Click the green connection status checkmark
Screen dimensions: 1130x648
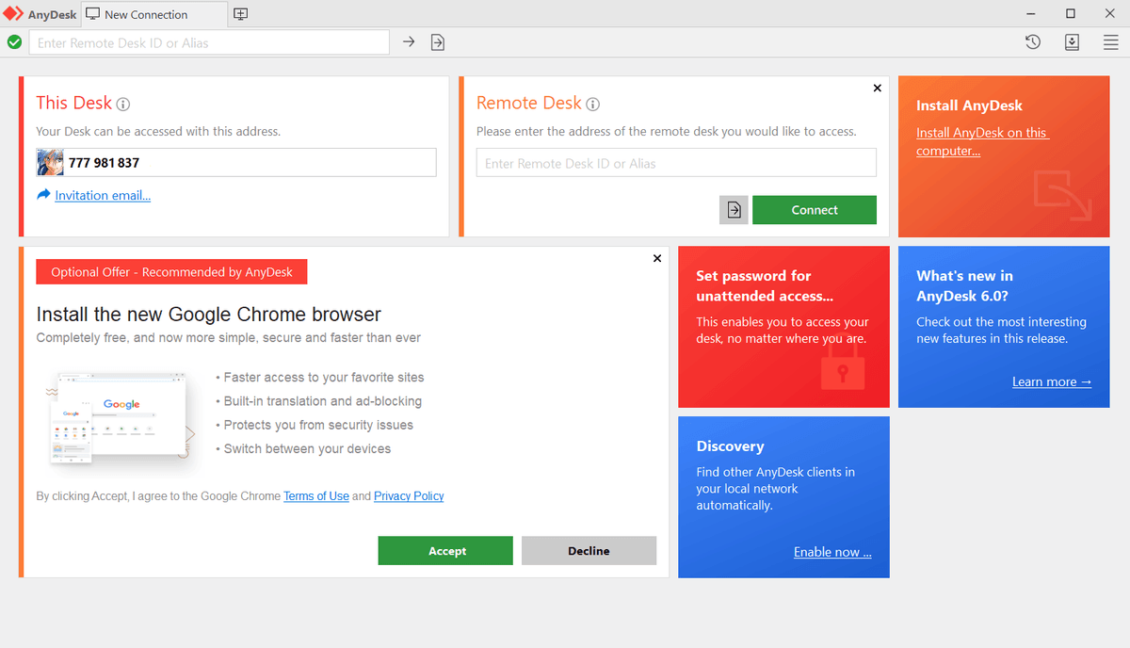pyautogui.click(x=14, y=42)
